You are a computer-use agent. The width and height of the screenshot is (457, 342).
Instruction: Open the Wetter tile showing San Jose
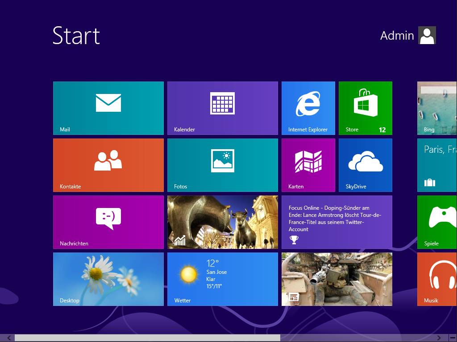(x=222, y=279)
